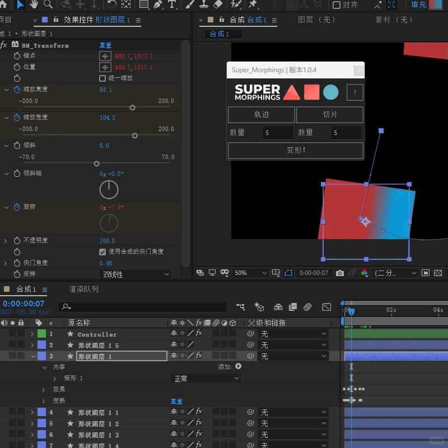Toggle the 统一缩放 uniform scale checkbox

coord(102,78)
